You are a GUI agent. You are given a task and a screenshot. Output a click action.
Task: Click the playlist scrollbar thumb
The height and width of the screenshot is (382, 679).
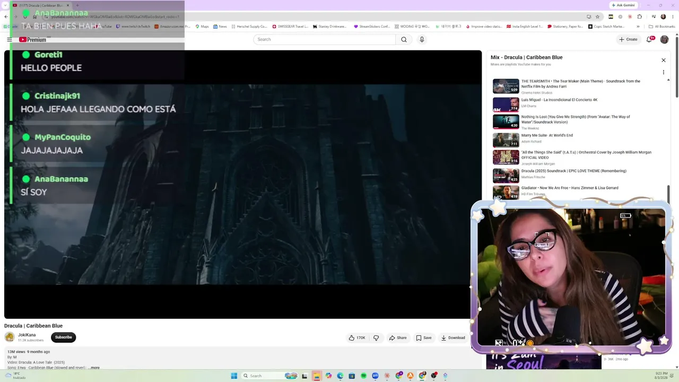(668, 194)
